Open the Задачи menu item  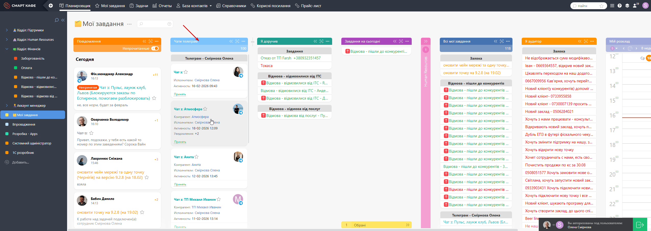pyautogui.click(x=139, y=6)
